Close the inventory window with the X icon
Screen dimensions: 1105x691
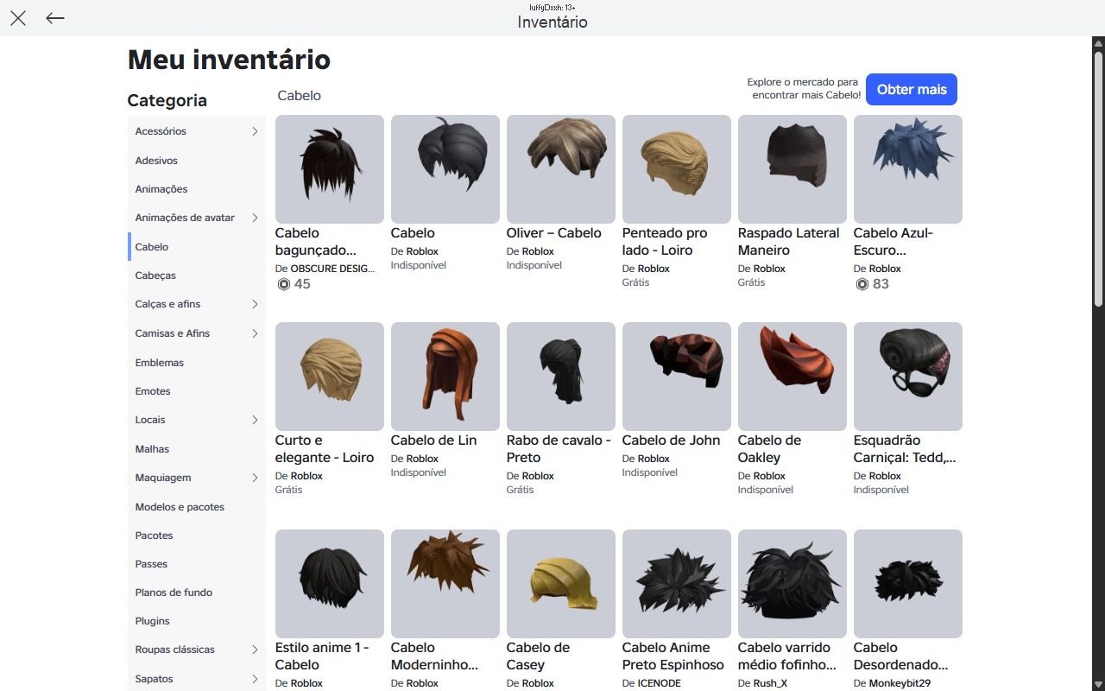pyautogui.click(x=18, y=18)
